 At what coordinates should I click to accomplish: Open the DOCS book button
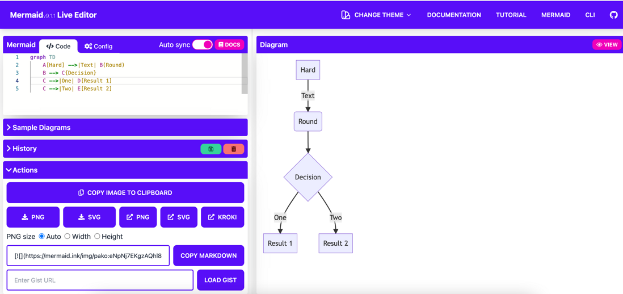pyautogui.click(x=229, y=44)
